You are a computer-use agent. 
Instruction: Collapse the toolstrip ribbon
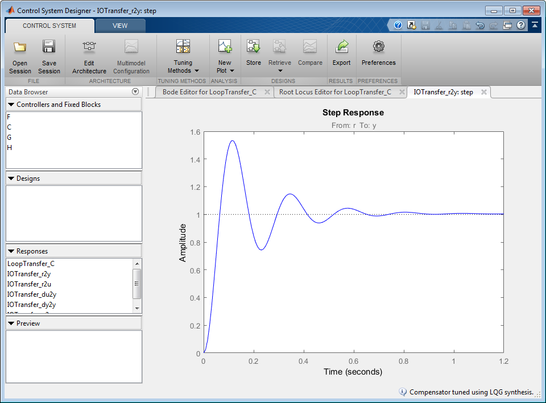[535, 25]
